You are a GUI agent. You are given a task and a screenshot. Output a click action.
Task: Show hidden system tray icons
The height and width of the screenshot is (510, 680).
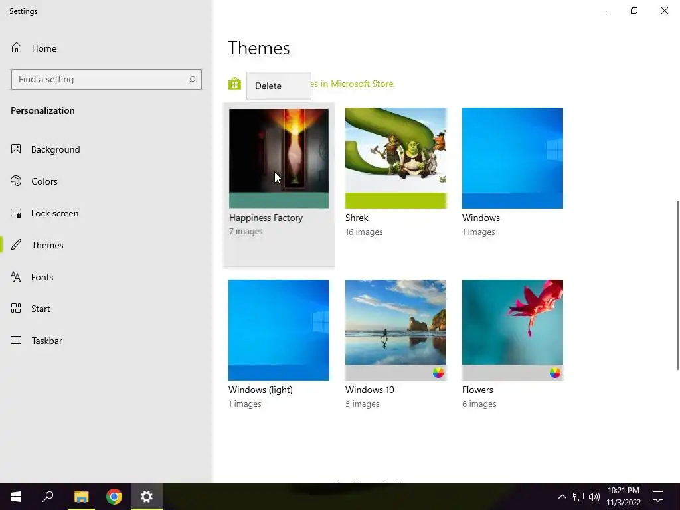(x=562, y=497)
